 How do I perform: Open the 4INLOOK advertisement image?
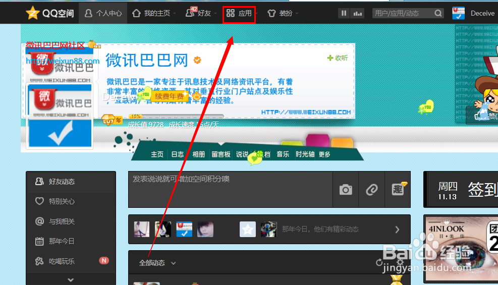tap(461, 248)
